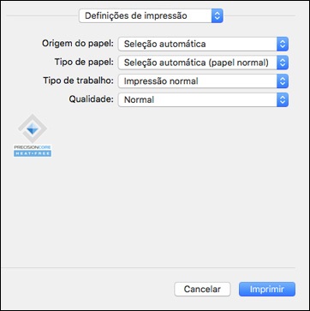Open the Normal quality dropdown
Screen dimensions: 310x311
[203, 99]
